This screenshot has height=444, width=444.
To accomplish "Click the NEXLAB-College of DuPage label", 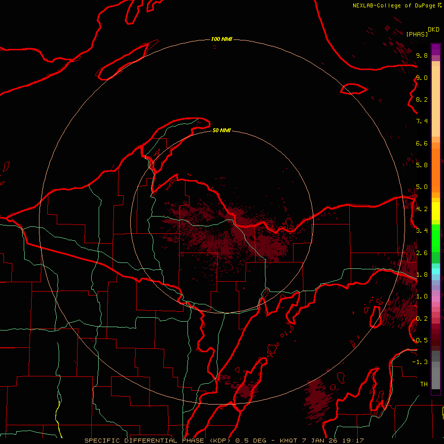I will click(x=394, y=5).
